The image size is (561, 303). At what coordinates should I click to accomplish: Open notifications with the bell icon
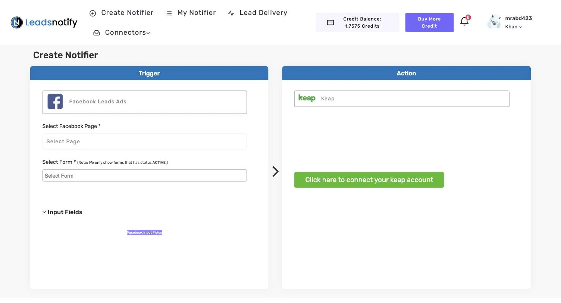tap(464, 21)
